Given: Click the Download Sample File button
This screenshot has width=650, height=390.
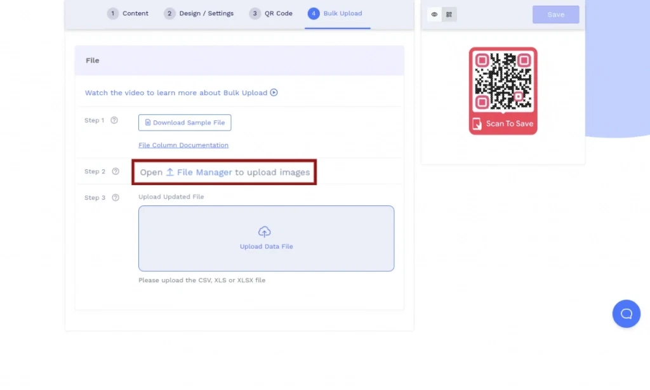Looking at the screenshot, I should point(185,122).
